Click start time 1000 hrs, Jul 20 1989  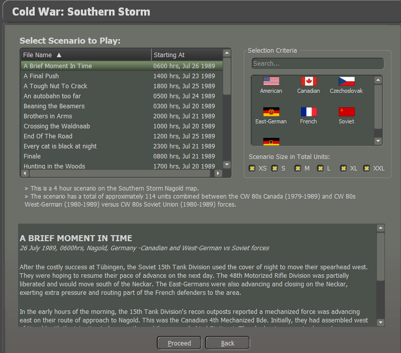184,126
